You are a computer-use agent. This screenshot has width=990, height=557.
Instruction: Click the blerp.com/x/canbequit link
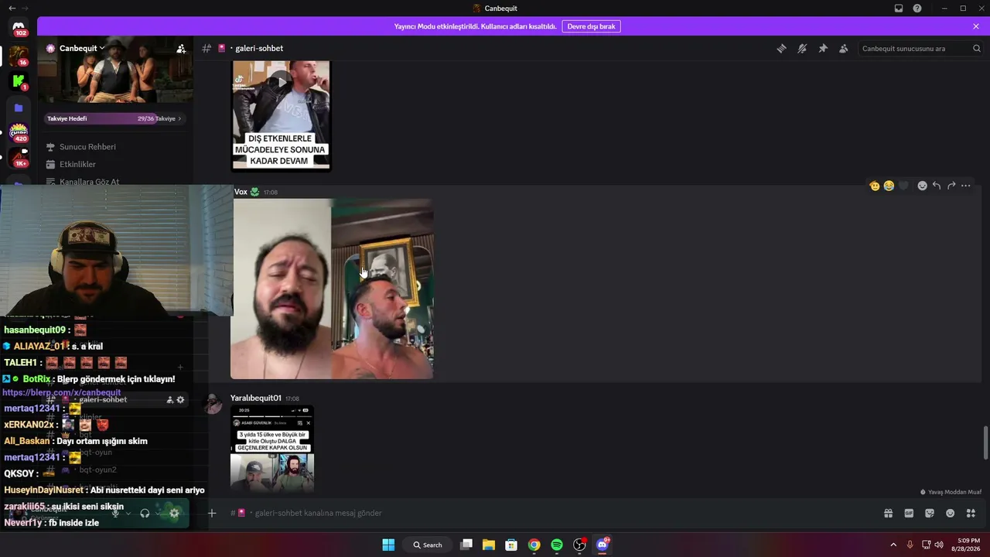[x=62, y=392]
